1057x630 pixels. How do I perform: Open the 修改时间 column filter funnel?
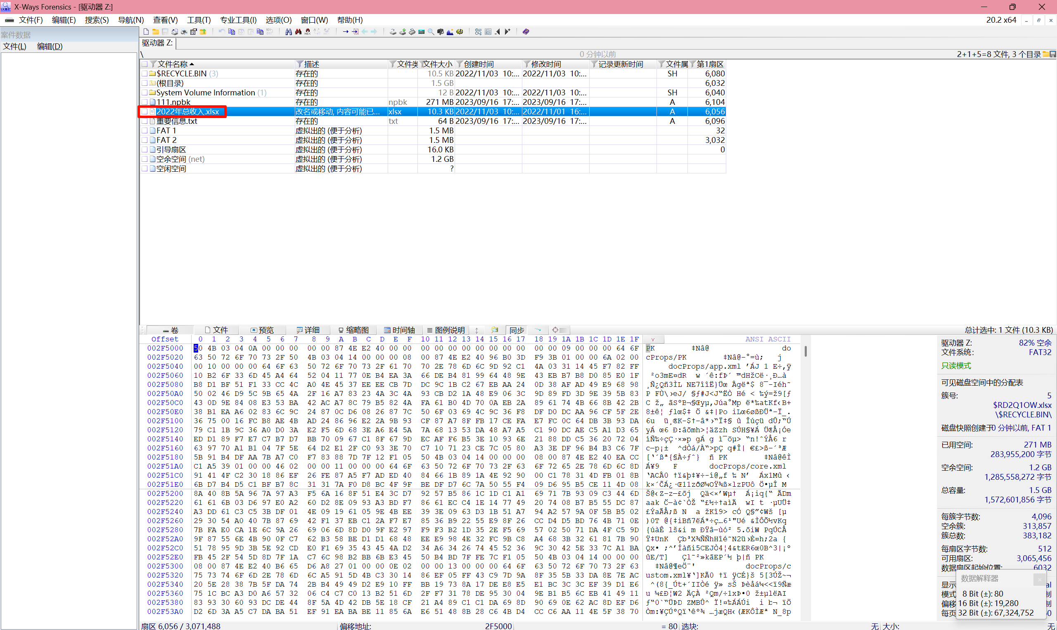(x=527, y=64)
